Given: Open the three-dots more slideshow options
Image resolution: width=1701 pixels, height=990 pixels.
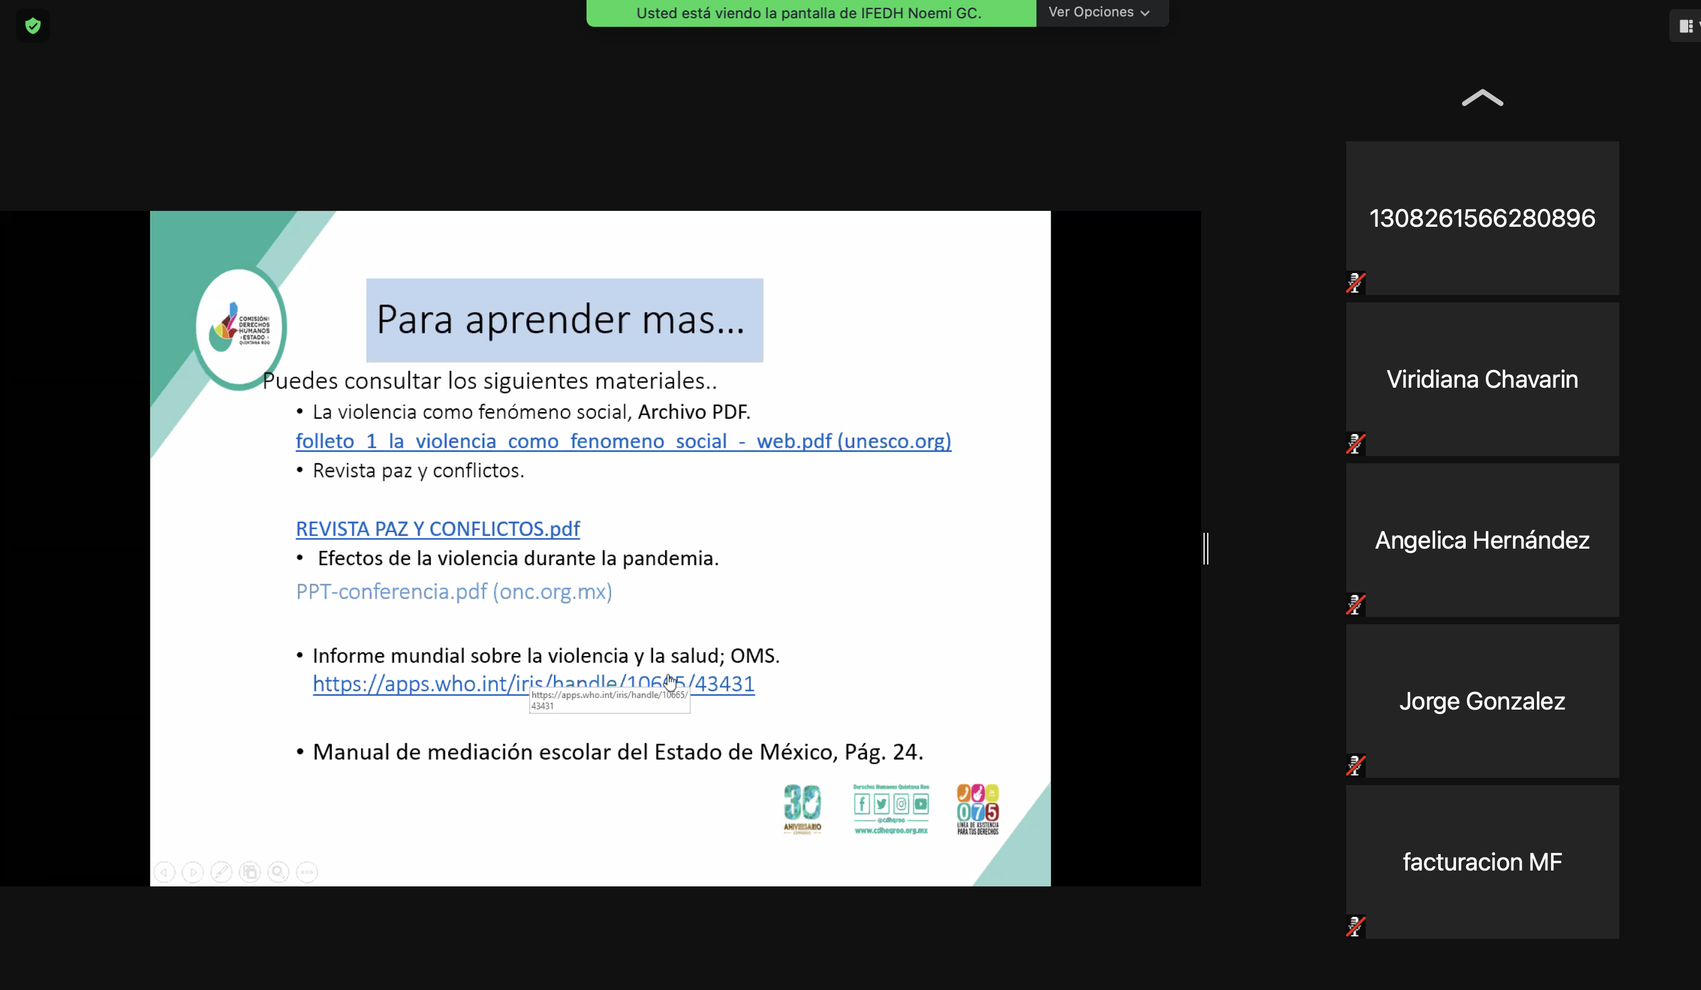Looking at the screenshot, I should coord(307,872).
